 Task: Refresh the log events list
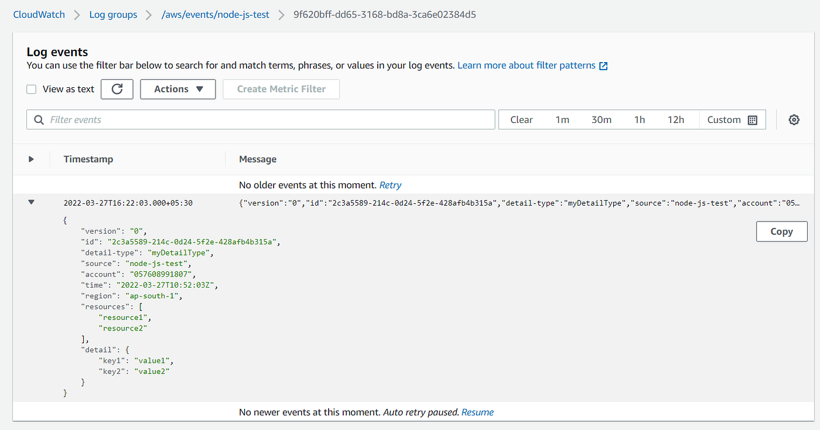117,89
